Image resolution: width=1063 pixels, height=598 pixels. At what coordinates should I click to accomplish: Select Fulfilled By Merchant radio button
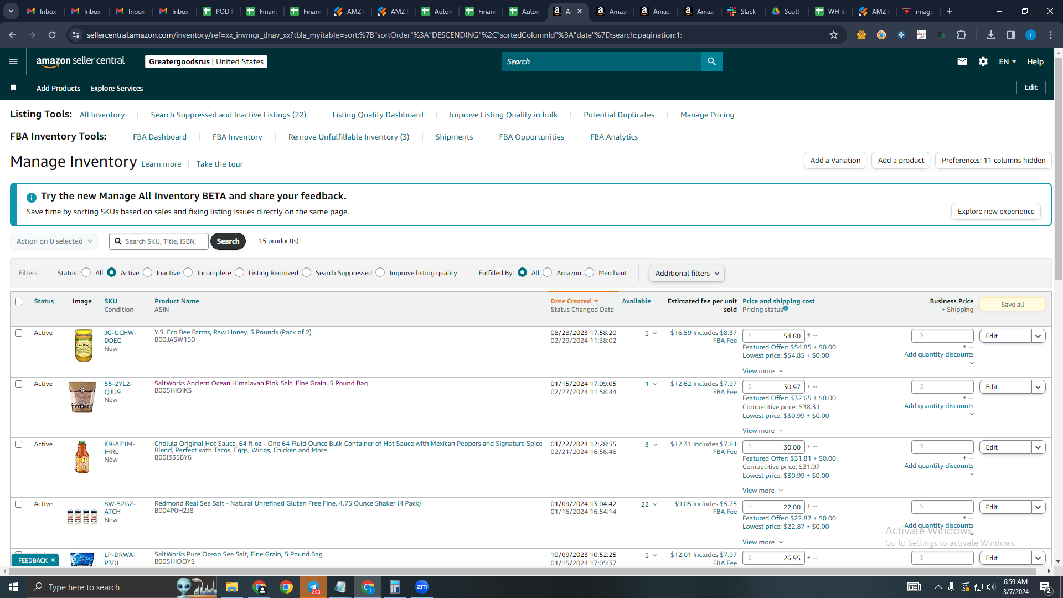pyautogui.click(x=590, y=272)
